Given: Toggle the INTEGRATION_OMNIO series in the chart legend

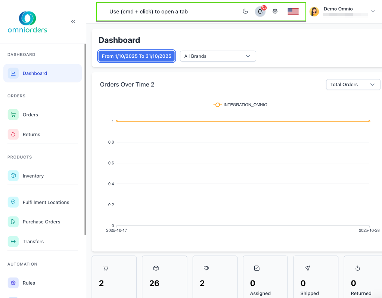Looking at the screenshot, I should coord(240,105).
